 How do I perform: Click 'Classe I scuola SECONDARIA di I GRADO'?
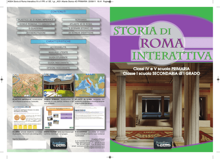(161, 74)
